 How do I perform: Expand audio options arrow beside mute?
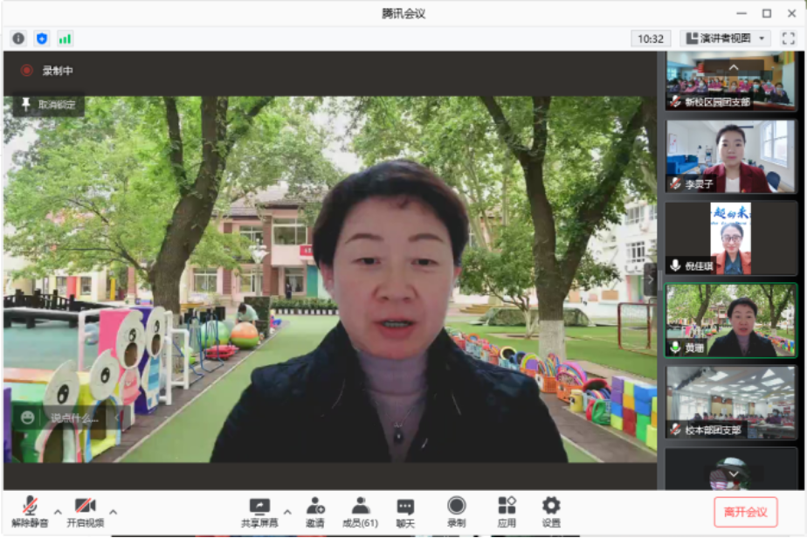58,512
